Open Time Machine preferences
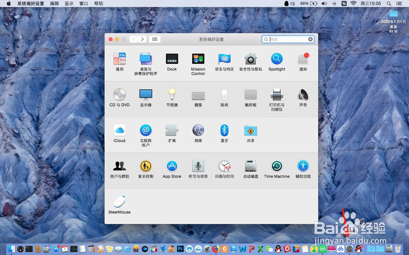409x255 pixels. tap(277, 169)
